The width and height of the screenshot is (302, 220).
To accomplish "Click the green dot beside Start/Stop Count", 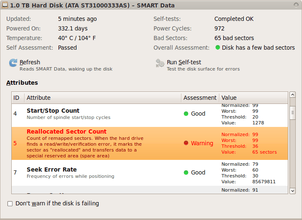I will pyautogui.click(x=186, y=114).
